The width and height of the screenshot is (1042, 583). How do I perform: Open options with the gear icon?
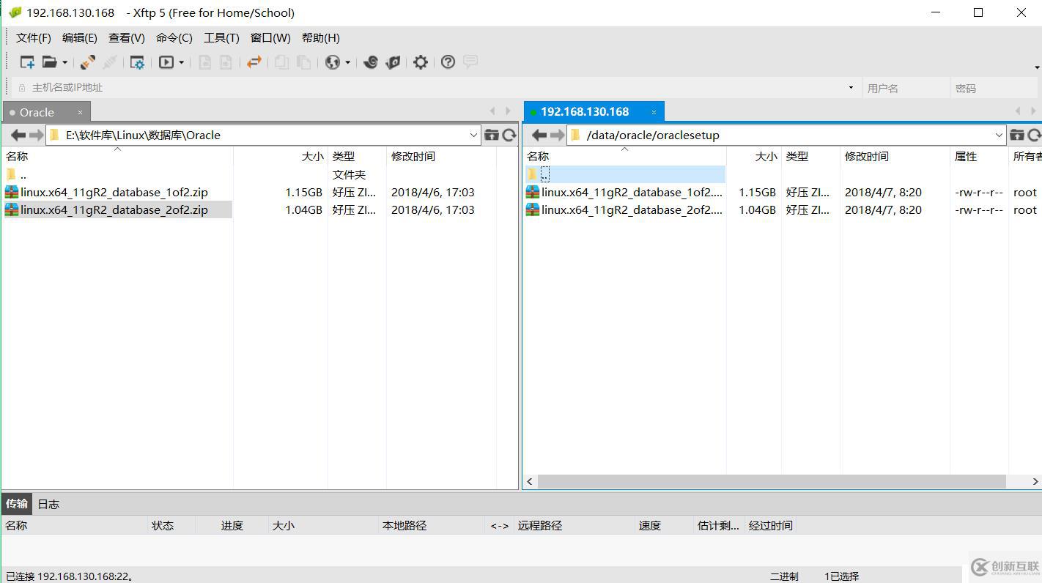pyautogui.click(x=421, y=62)
